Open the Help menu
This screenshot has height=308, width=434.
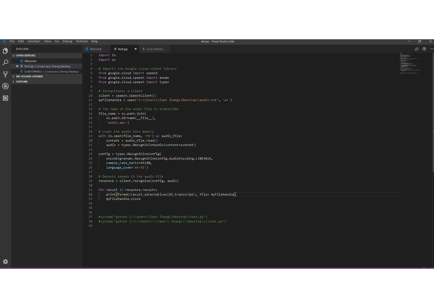pos(94,41)
